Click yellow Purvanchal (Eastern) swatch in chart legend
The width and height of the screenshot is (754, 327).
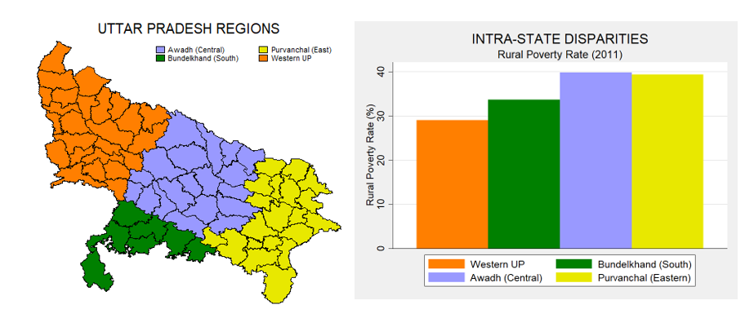573,278
